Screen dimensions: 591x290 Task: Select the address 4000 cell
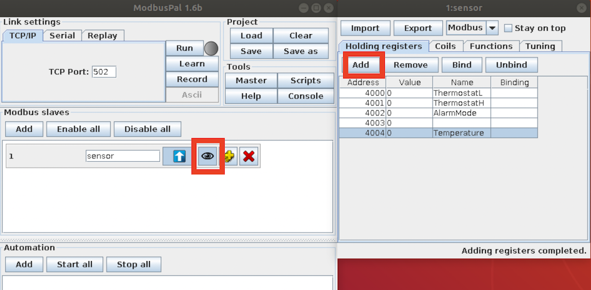(x=363, y=93)
